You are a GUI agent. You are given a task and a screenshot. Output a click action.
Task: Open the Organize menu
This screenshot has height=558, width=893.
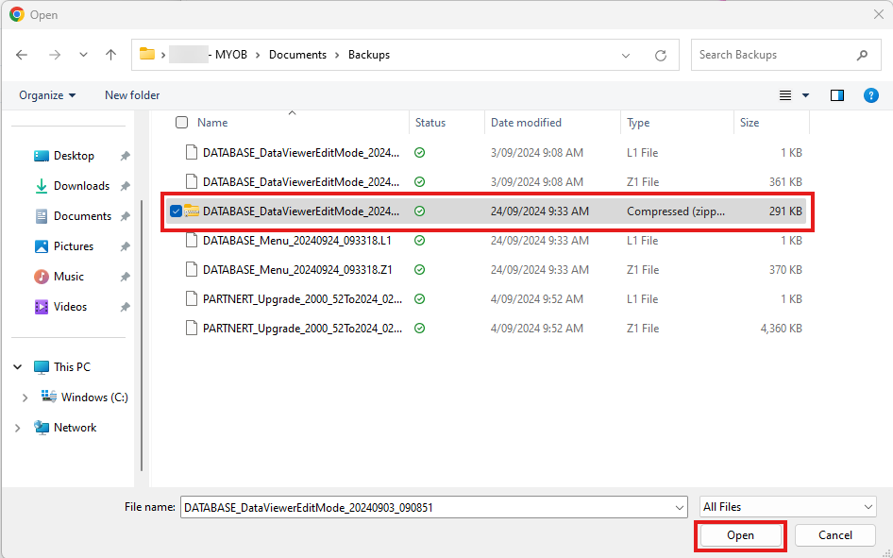47,95
